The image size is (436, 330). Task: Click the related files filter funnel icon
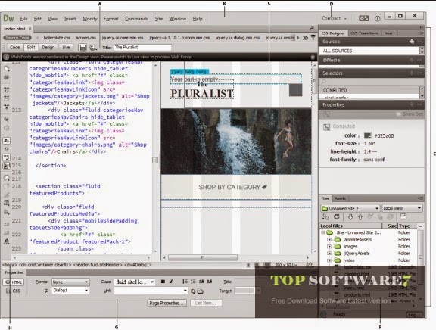(x=313, y=37)
